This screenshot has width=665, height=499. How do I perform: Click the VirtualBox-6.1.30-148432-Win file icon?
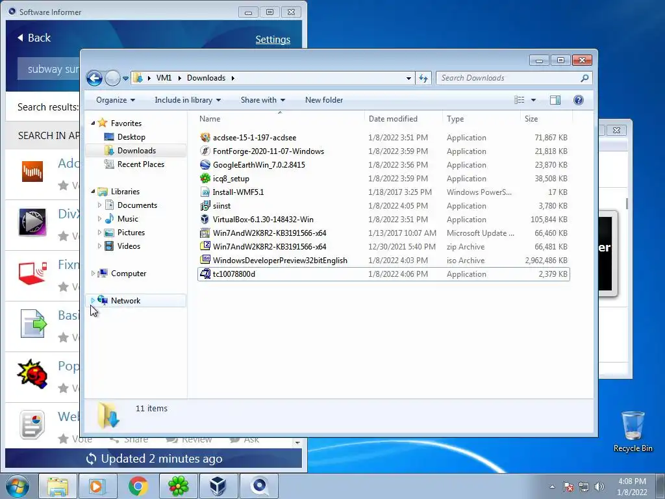coord(205,220)
